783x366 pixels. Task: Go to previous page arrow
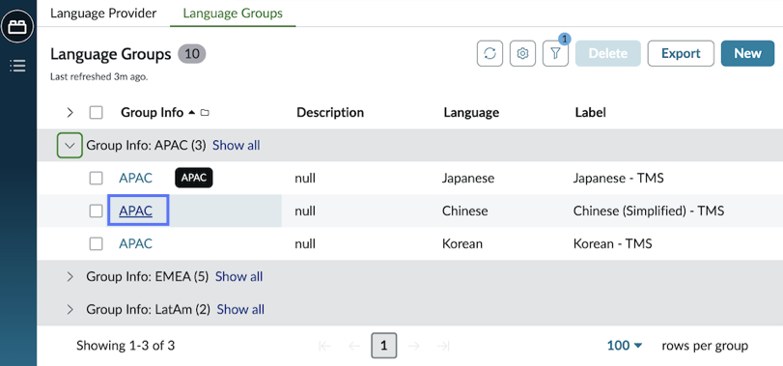point(354,346)
